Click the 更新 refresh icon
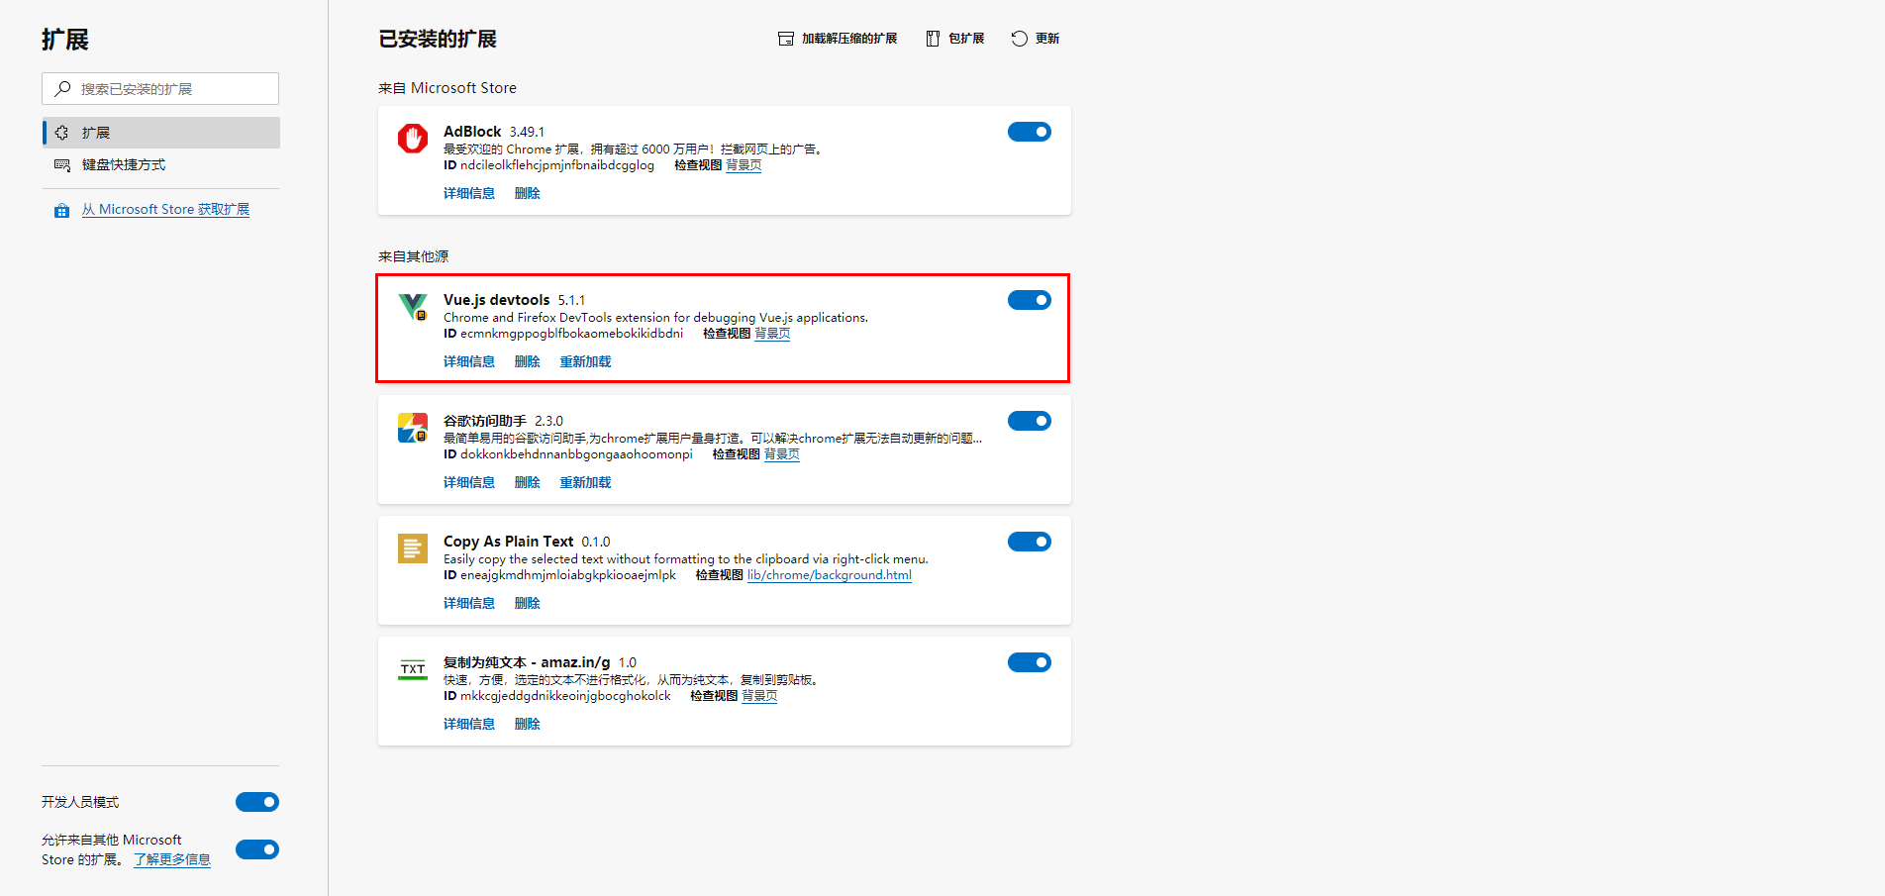Screen dimensions: 1885x896 1018,38
